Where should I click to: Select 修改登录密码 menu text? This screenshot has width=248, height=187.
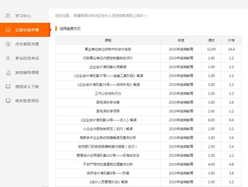27,101
